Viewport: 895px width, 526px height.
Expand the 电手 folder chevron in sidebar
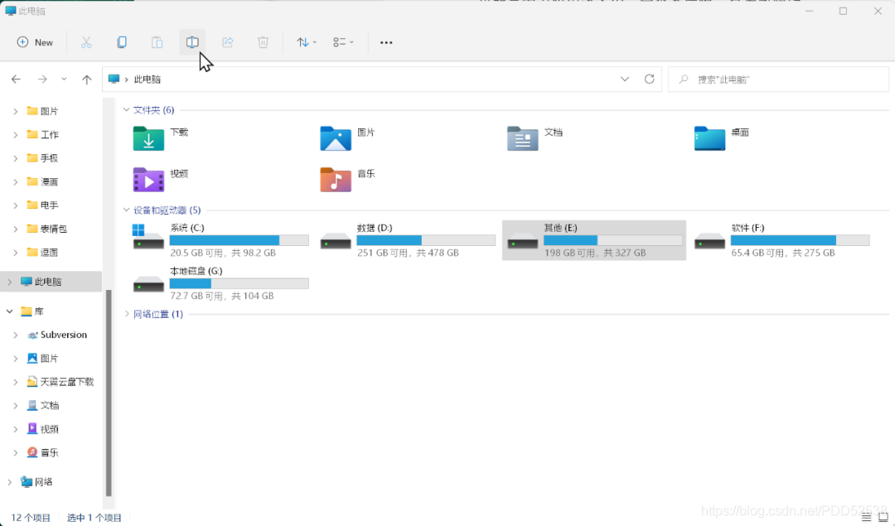[x=16, y=205]
